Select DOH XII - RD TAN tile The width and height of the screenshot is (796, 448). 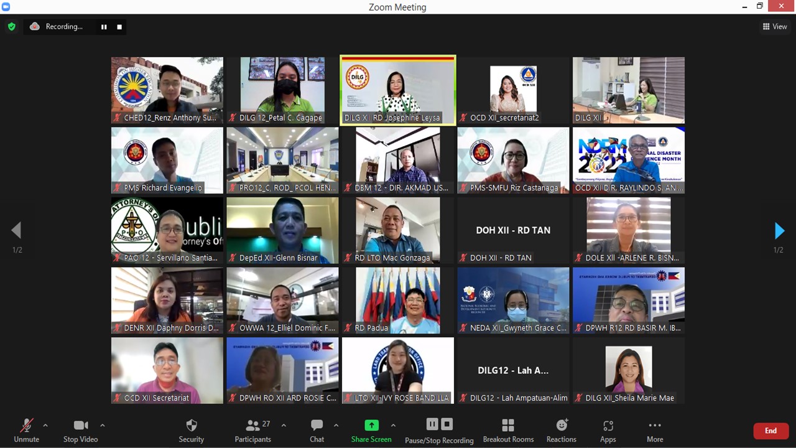click(x=513, y=230)
